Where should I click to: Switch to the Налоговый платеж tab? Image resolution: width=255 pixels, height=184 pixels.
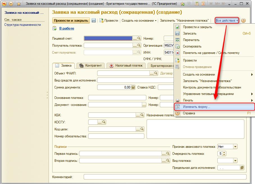point(126,65)
